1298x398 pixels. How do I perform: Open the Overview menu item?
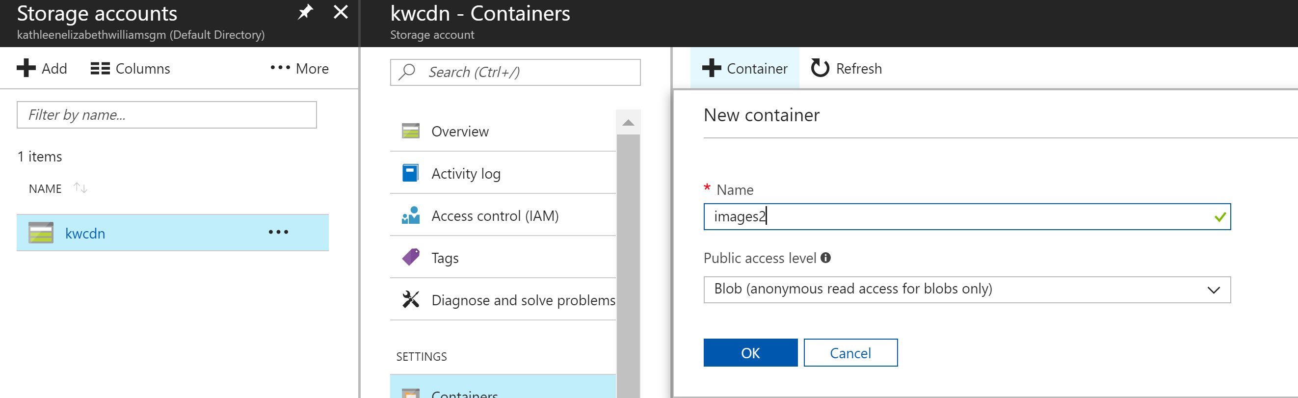[x=503, y=131]
